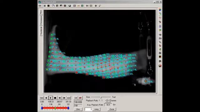Click the window-with-side-panel icon in top toolbar
The image size is (200, 112).
45,6
